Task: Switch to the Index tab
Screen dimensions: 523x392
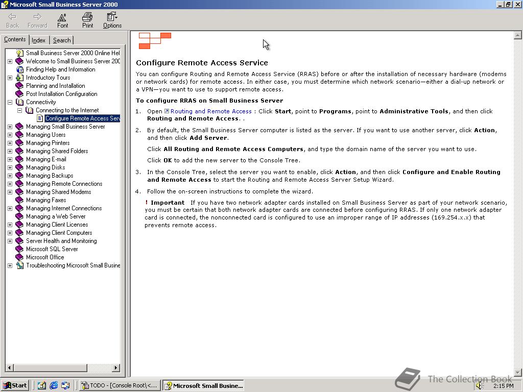Action: point(39,40)
